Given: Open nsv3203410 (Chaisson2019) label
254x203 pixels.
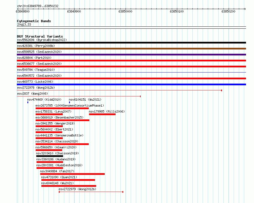Looking at the screenshot, I should pos(57,153).
